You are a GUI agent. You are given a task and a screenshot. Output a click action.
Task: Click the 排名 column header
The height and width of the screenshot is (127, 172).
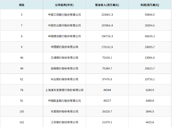coord(22,5)
